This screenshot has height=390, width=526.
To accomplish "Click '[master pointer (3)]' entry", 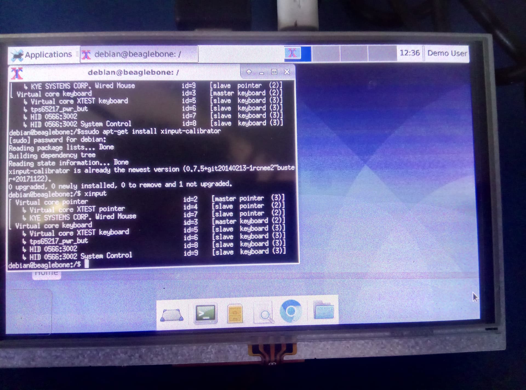I will [x=248, y=198].
